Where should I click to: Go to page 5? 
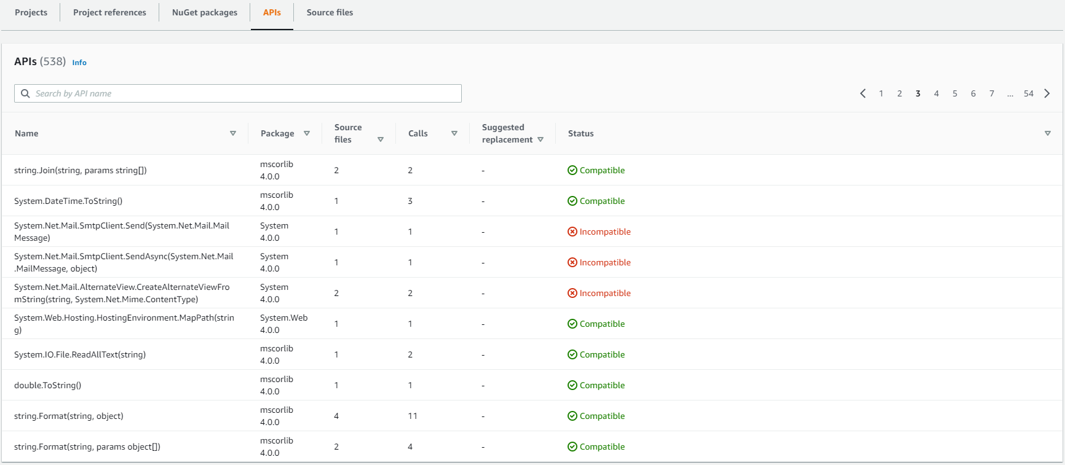coord(955,93)
